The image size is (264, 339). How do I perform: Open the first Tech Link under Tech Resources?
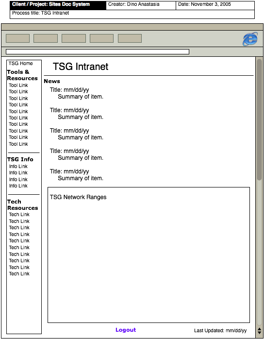[x=19, y=215]
